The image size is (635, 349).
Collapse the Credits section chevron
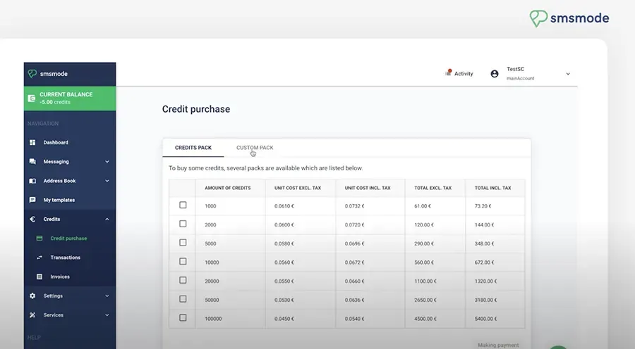coord(107,219)
